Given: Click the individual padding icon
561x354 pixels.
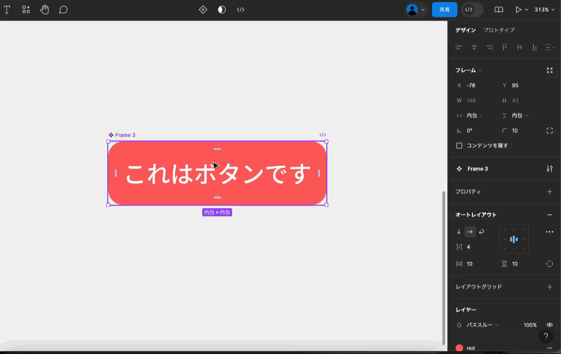Looking at the screenshot, I should [x=550, y=264].
